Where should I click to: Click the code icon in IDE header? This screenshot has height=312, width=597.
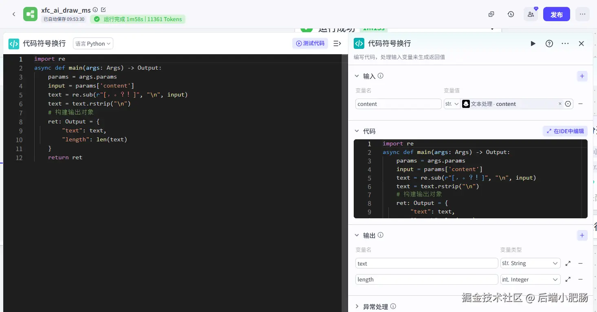[x=14, y=44]
